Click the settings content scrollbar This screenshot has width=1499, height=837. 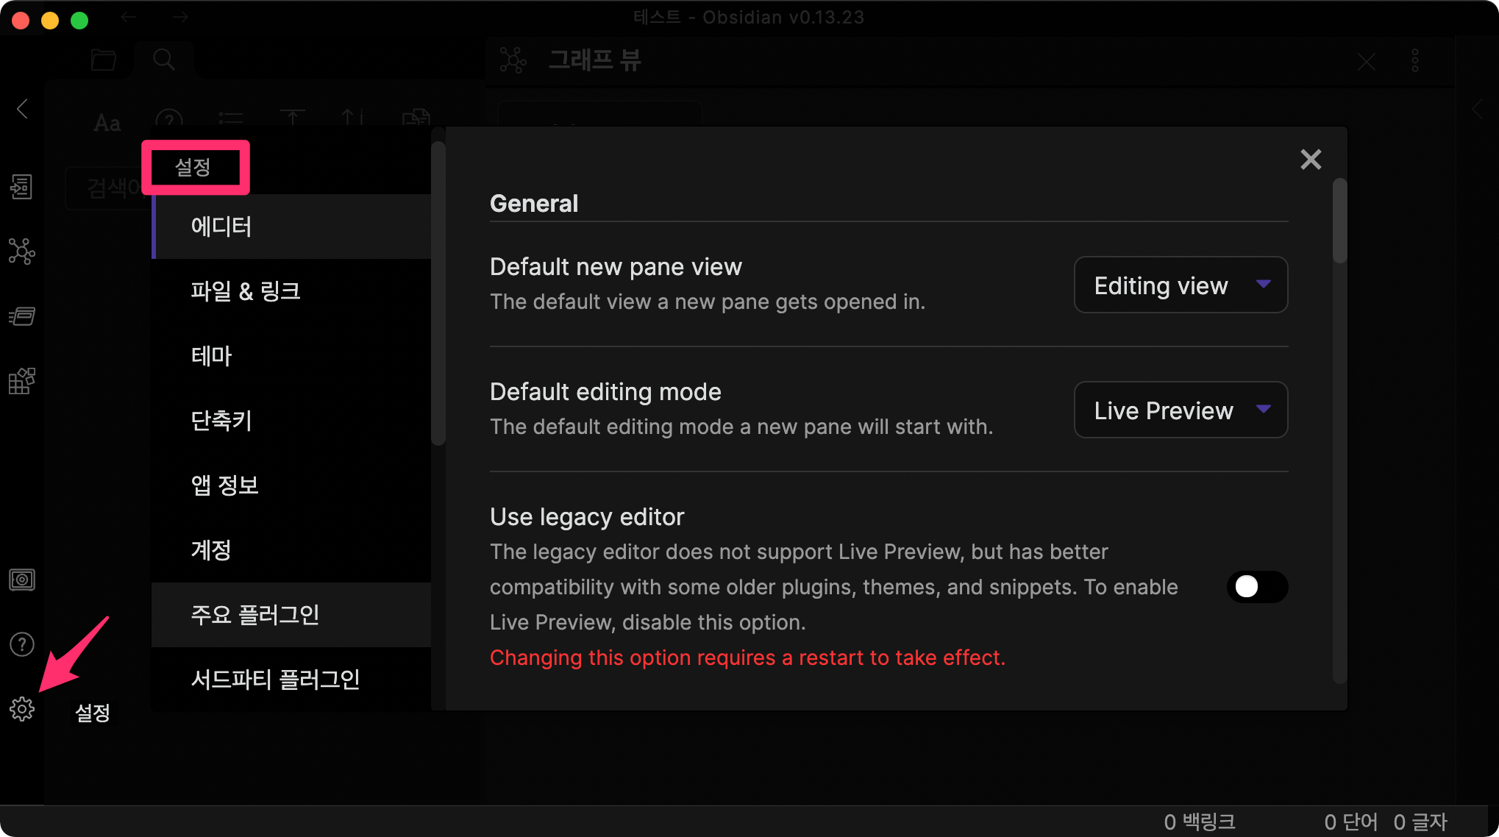[x=1339, y=221]
